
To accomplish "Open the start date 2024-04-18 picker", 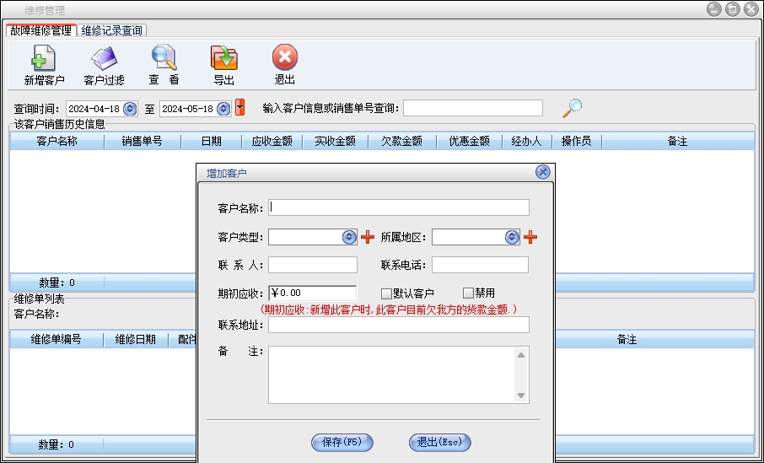I will click(130, 109).
